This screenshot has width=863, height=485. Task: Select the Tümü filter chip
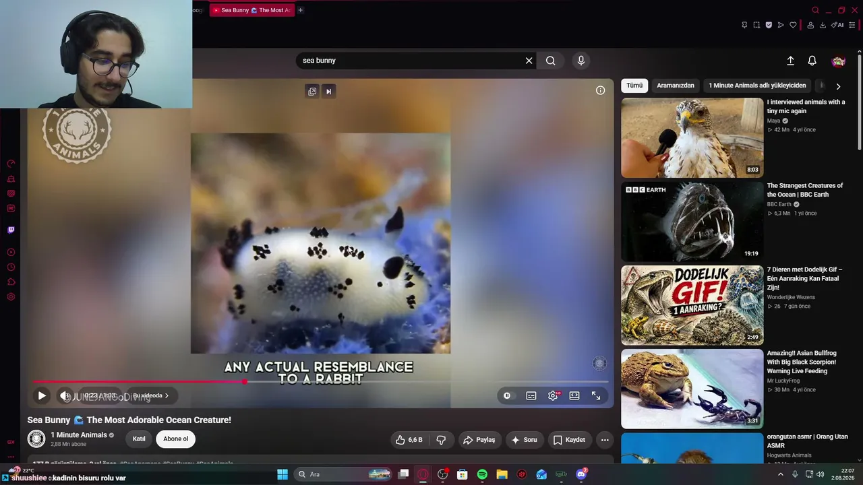634,86
